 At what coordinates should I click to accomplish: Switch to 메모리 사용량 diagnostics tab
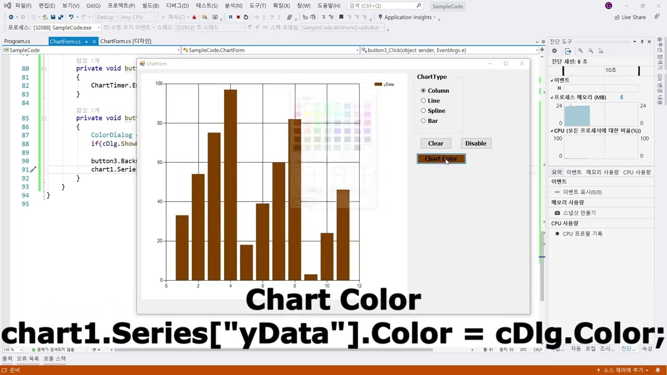(602, 172)
